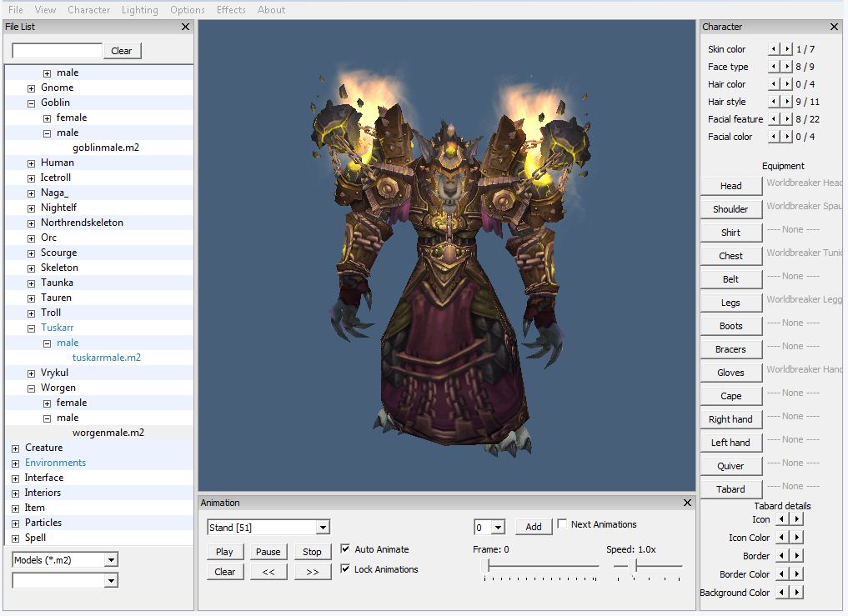This screenshot has width=848, height=616.
Task: Expand the Creature tree node
Action: click(16, 448)
